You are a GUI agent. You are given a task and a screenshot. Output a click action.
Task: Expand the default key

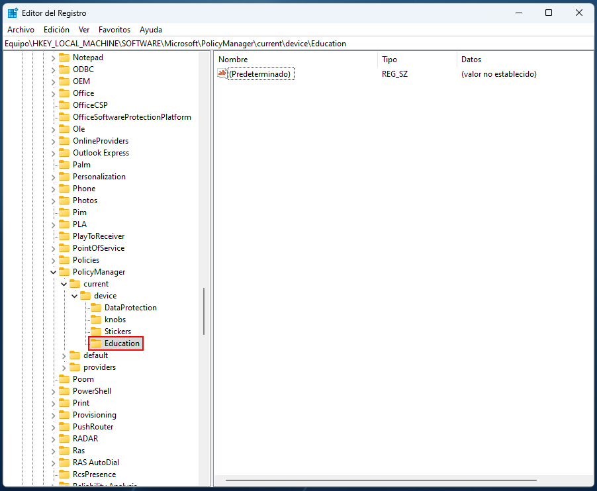click(x=64, y=356)
